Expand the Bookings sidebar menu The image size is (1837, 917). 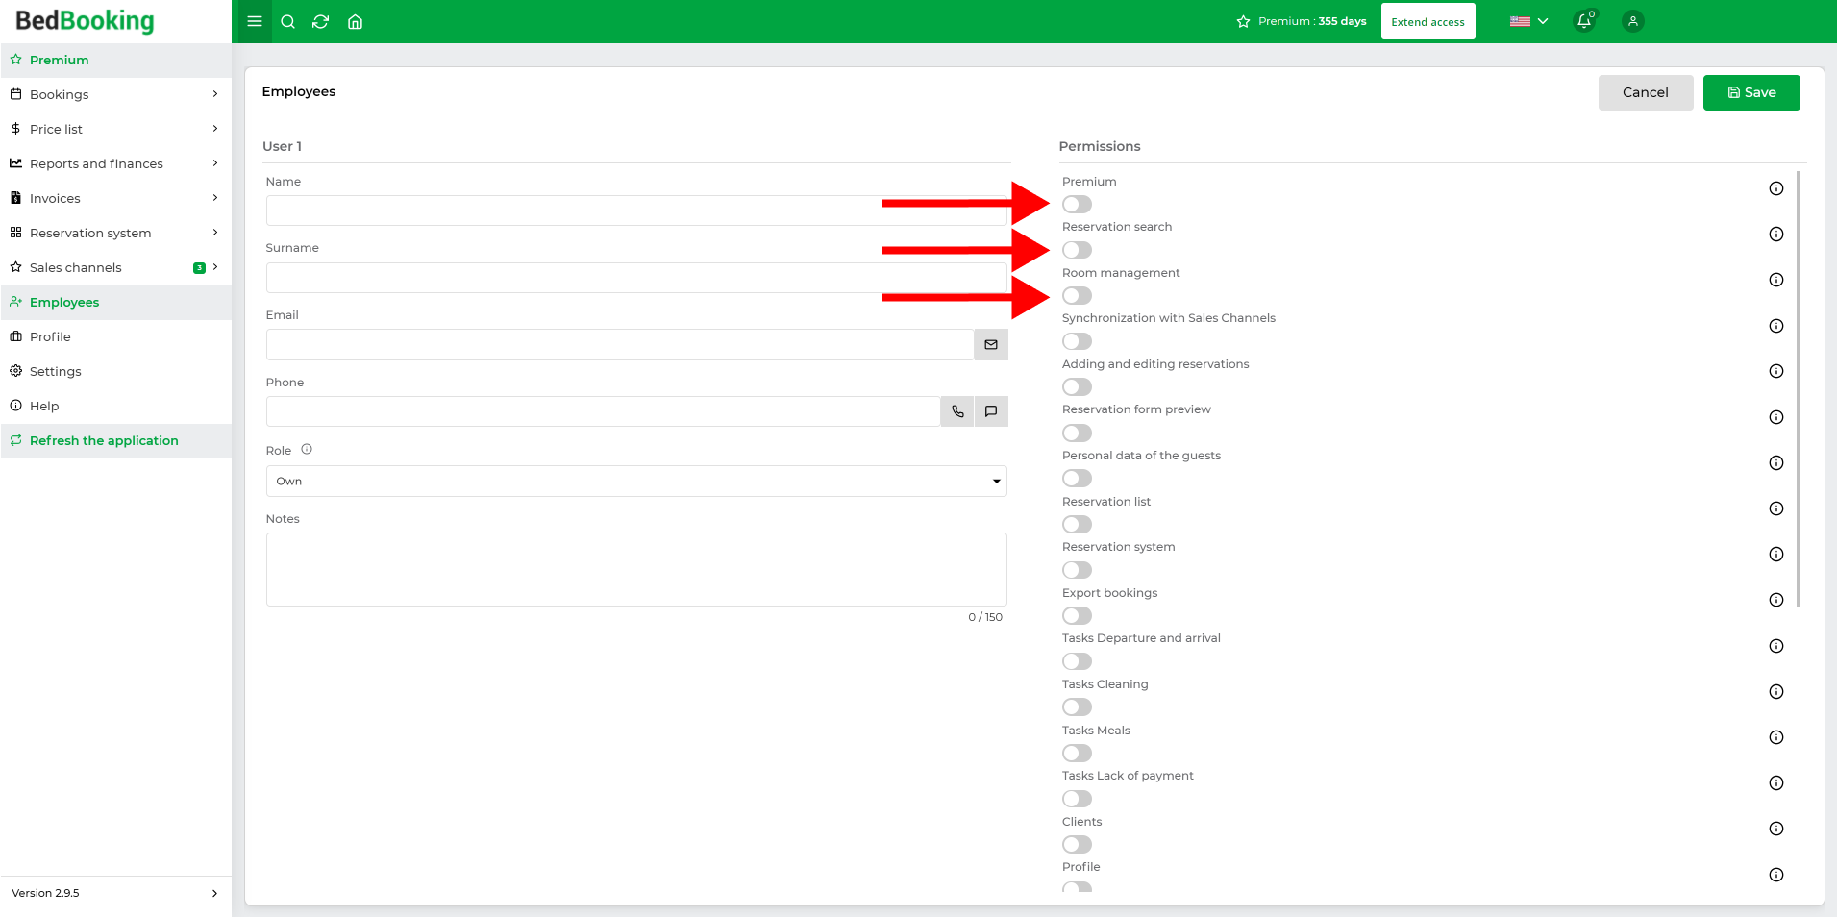(115, 94)
